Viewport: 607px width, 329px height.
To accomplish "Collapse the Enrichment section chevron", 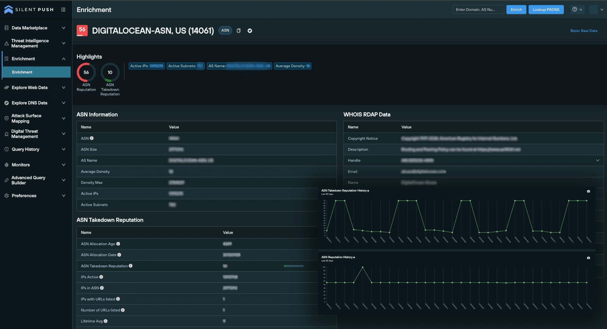I will 63,59.
